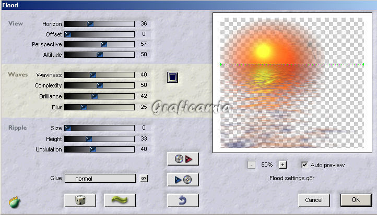Image resolution: width=377 pixels, height=215 pixels.
Task: Click the Brilliance value 42
Action: click(144, 96)
